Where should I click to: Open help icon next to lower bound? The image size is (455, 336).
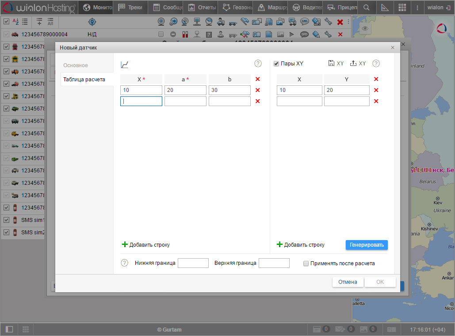click(x=125, y=263)
